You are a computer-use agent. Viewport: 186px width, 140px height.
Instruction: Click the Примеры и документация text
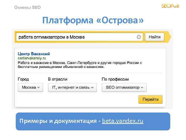(x=58, y=121)
